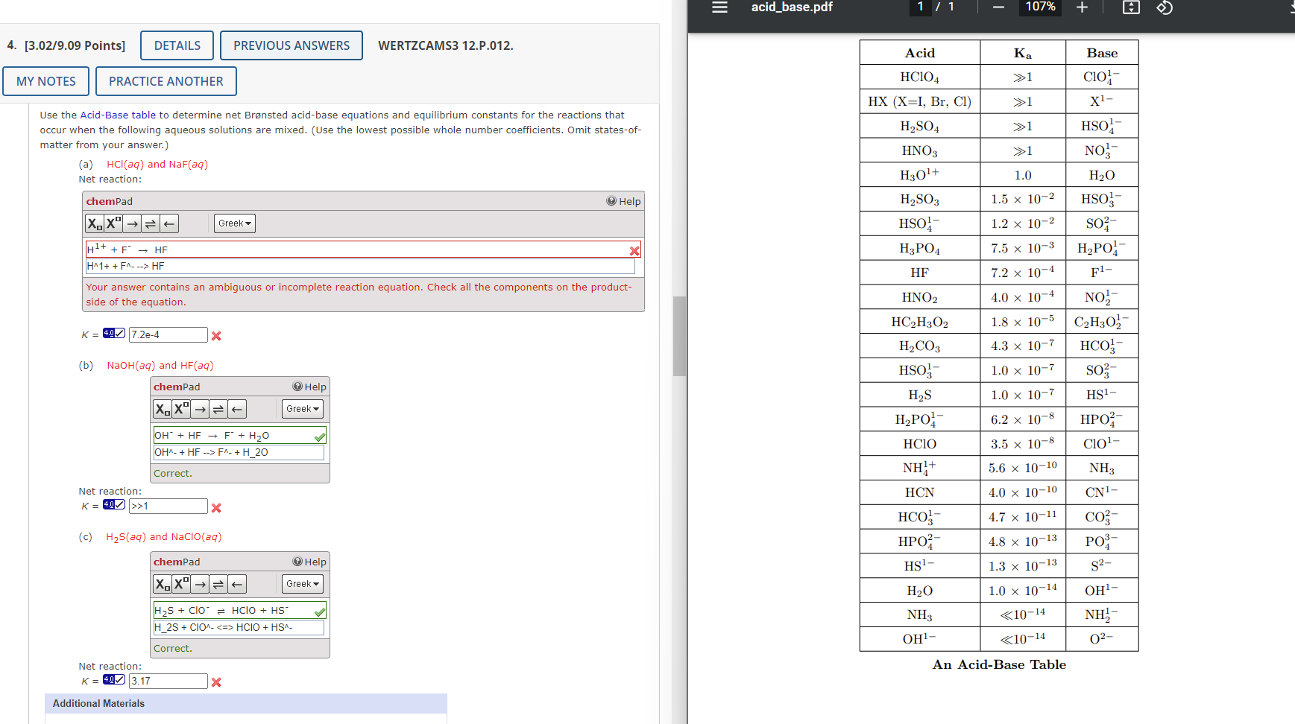The height and width of the screenshot is (724, 1295).
Task: Open the Greek dropdown in part (b) chemPad
Action: pyautogui.click(x=302, y=408)
